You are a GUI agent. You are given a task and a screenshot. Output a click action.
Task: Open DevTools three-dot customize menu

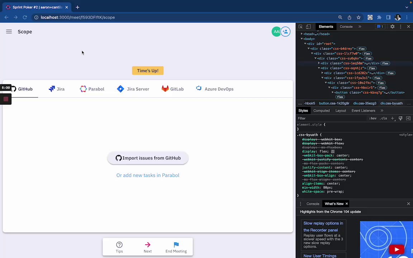click(x=400, y=27)
